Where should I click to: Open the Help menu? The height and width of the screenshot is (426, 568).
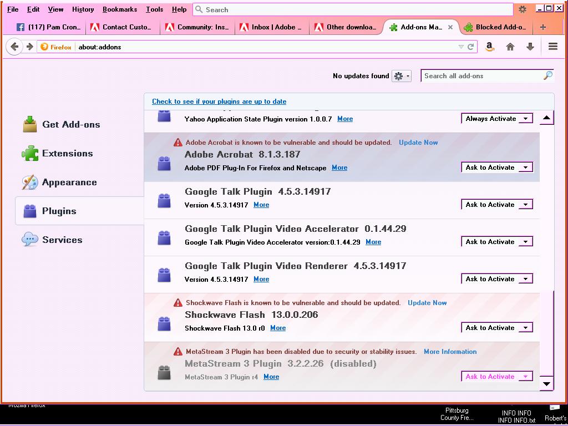coord(179,9)
